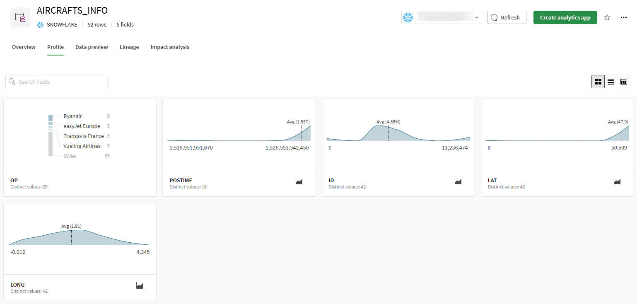Image resolution: width=637 pixels, height=304 pixels.
Task: Click the Search fields input box
Action: tap(57, 82)
